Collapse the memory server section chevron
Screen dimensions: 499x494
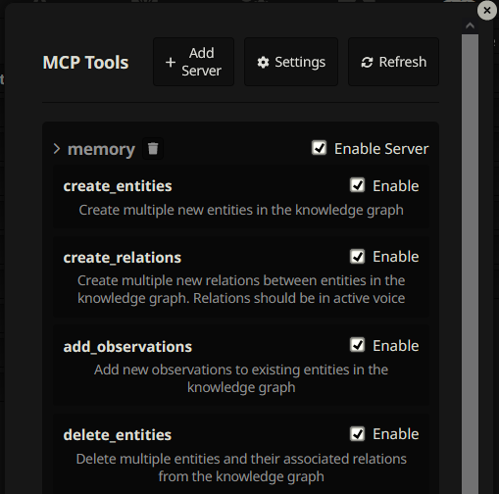[57, 149]
